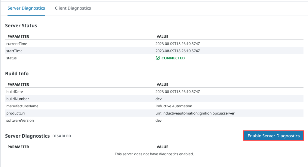308x167 pixels.
Task: Select the buildDate timestamp value
Action: [x=177, y=92]
